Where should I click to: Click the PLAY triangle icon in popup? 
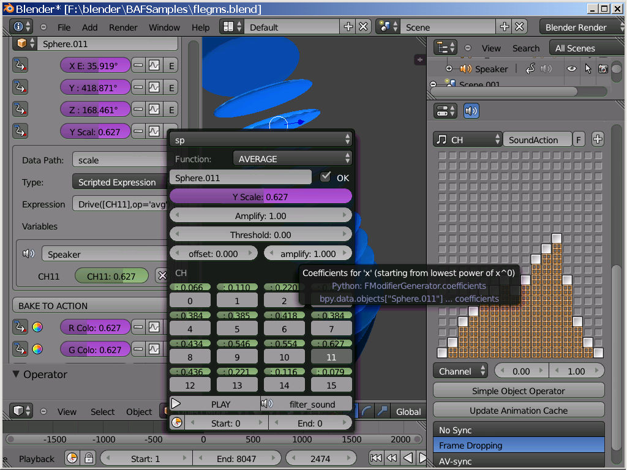pos(176,404)
